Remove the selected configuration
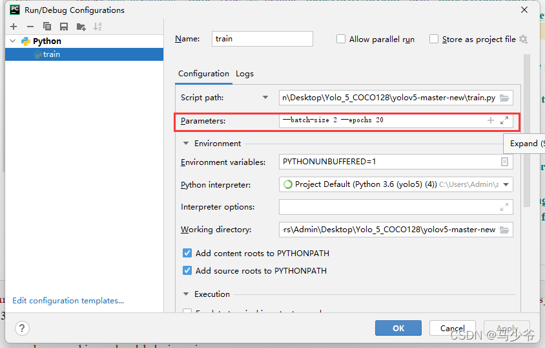This screenshot has height=348, width=545. pos(30,27)
